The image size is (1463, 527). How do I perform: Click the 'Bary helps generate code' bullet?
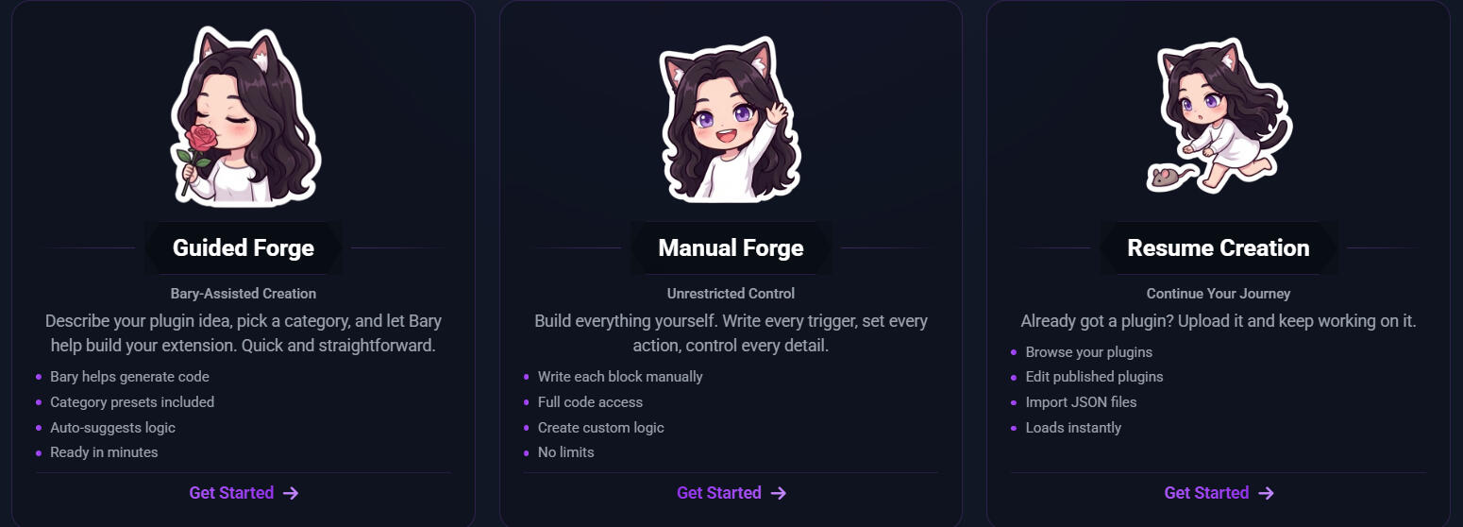point(129,377)
